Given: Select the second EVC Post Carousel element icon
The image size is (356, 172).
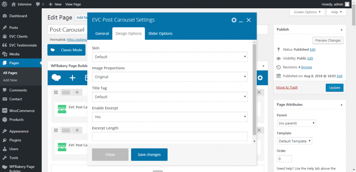Looking at the screenshot, I should pos(62,147).
